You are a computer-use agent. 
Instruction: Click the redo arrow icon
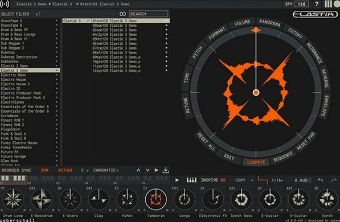pyautogui.click(x=334, y=180)
